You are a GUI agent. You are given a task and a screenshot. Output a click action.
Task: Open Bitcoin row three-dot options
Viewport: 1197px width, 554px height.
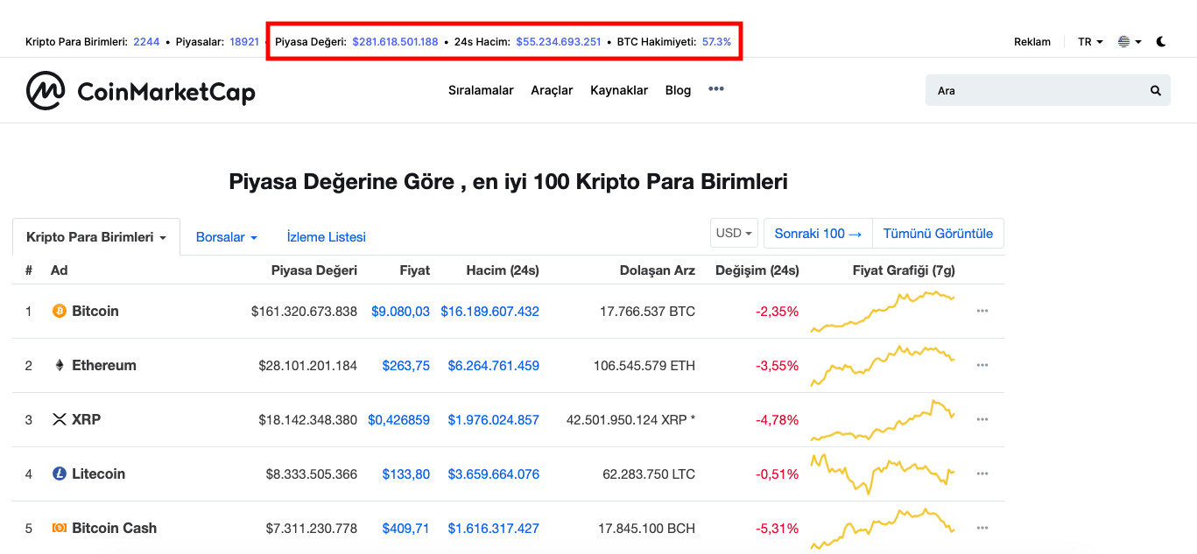click(x=982, y=311)
